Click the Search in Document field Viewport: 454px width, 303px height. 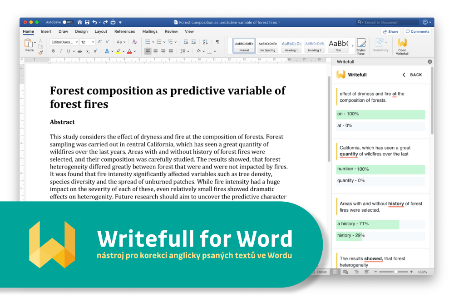coord(388,22)
